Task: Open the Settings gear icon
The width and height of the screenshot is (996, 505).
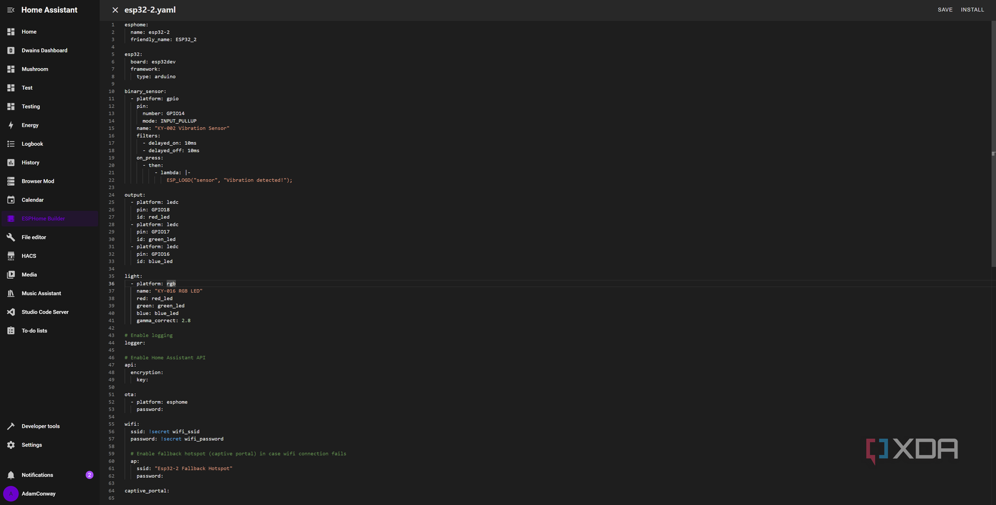Action: (x=11, y=445)
